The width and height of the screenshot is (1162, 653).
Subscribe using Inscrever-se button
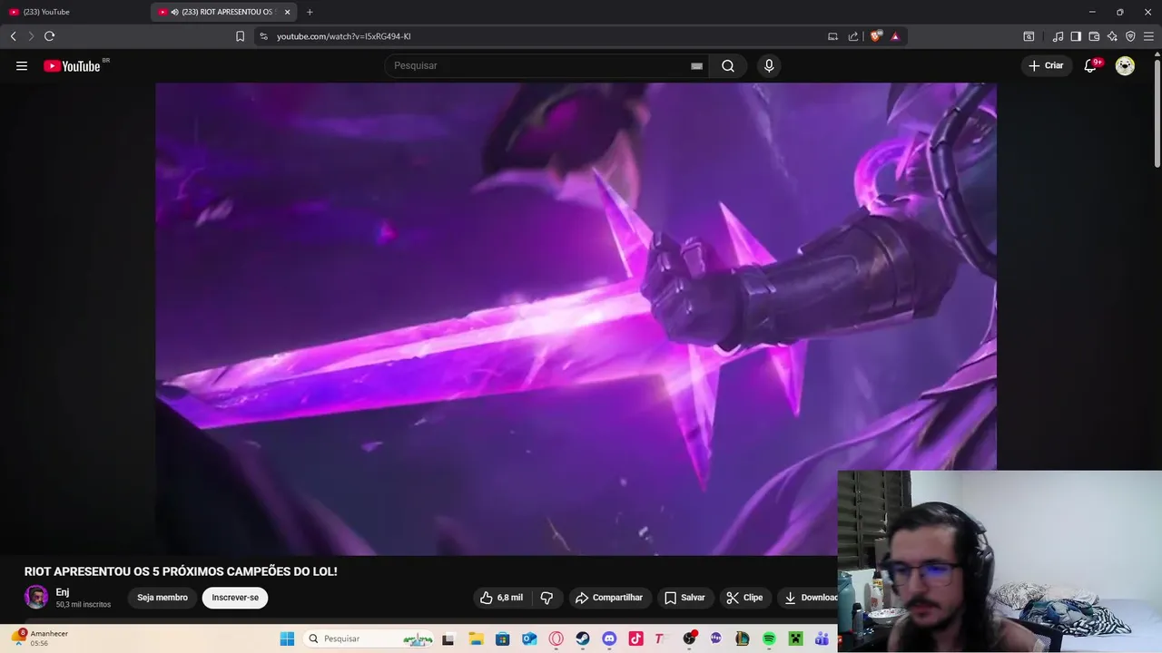(235, 598)
